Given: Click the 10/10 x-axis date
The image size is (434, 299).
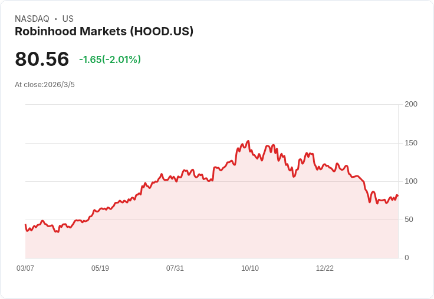Looking at the screenshot, I should (250, 268).
